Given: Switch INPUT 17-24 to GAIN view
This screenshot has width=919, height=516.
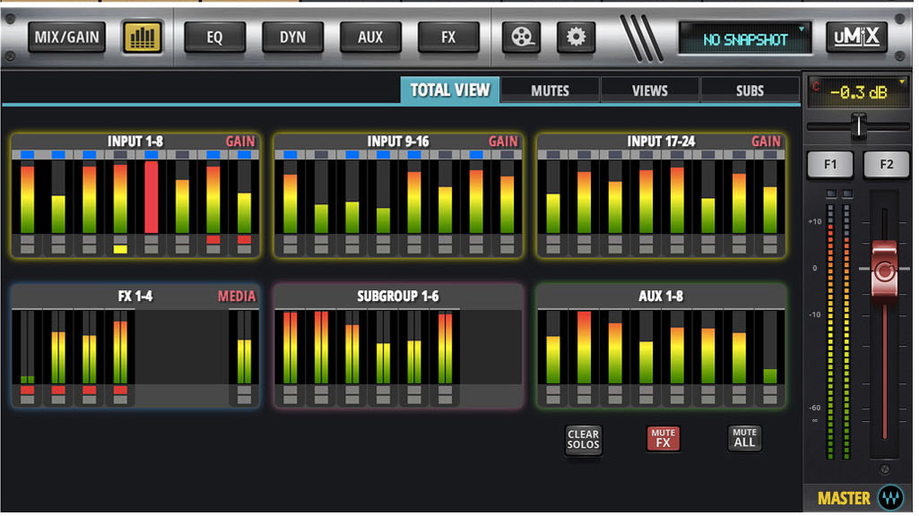Looking at the screenshot, I should click(x=766, y=142).
